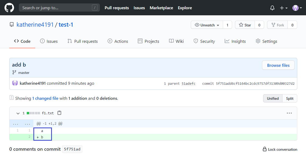Screen dimensions: 306x156
Task: Click the repository book icon
Action: [12, 25]
